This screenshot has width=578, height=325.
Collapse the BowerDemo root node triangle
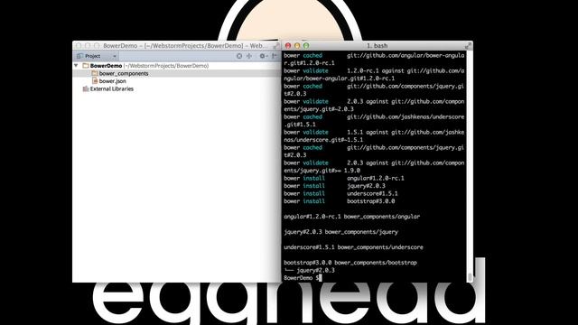pos(76,66)
